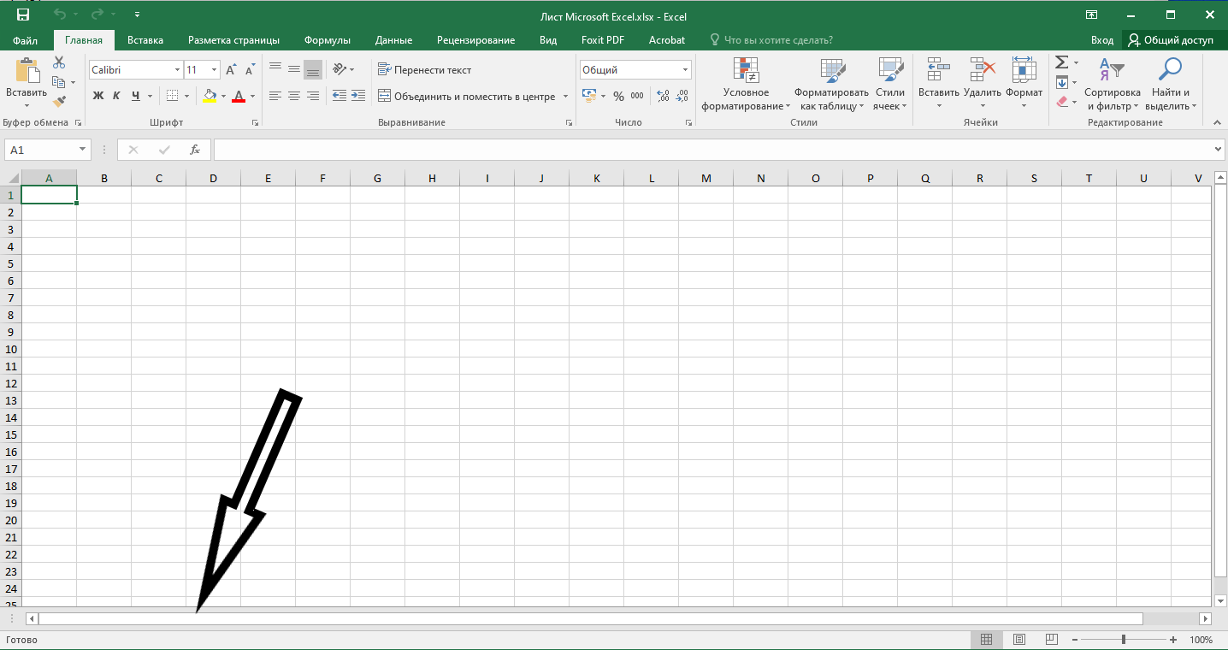The width and height of the screenshot is (1228, 650).
Task: Switch to the Формулы ribbon tab
Action: [328, 40]
